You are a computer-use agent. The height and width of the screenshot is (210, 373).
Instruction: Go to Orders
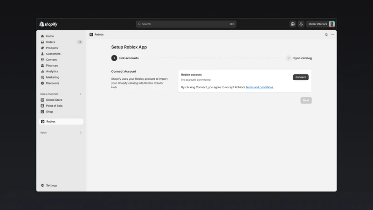click(x=50, y=42)
